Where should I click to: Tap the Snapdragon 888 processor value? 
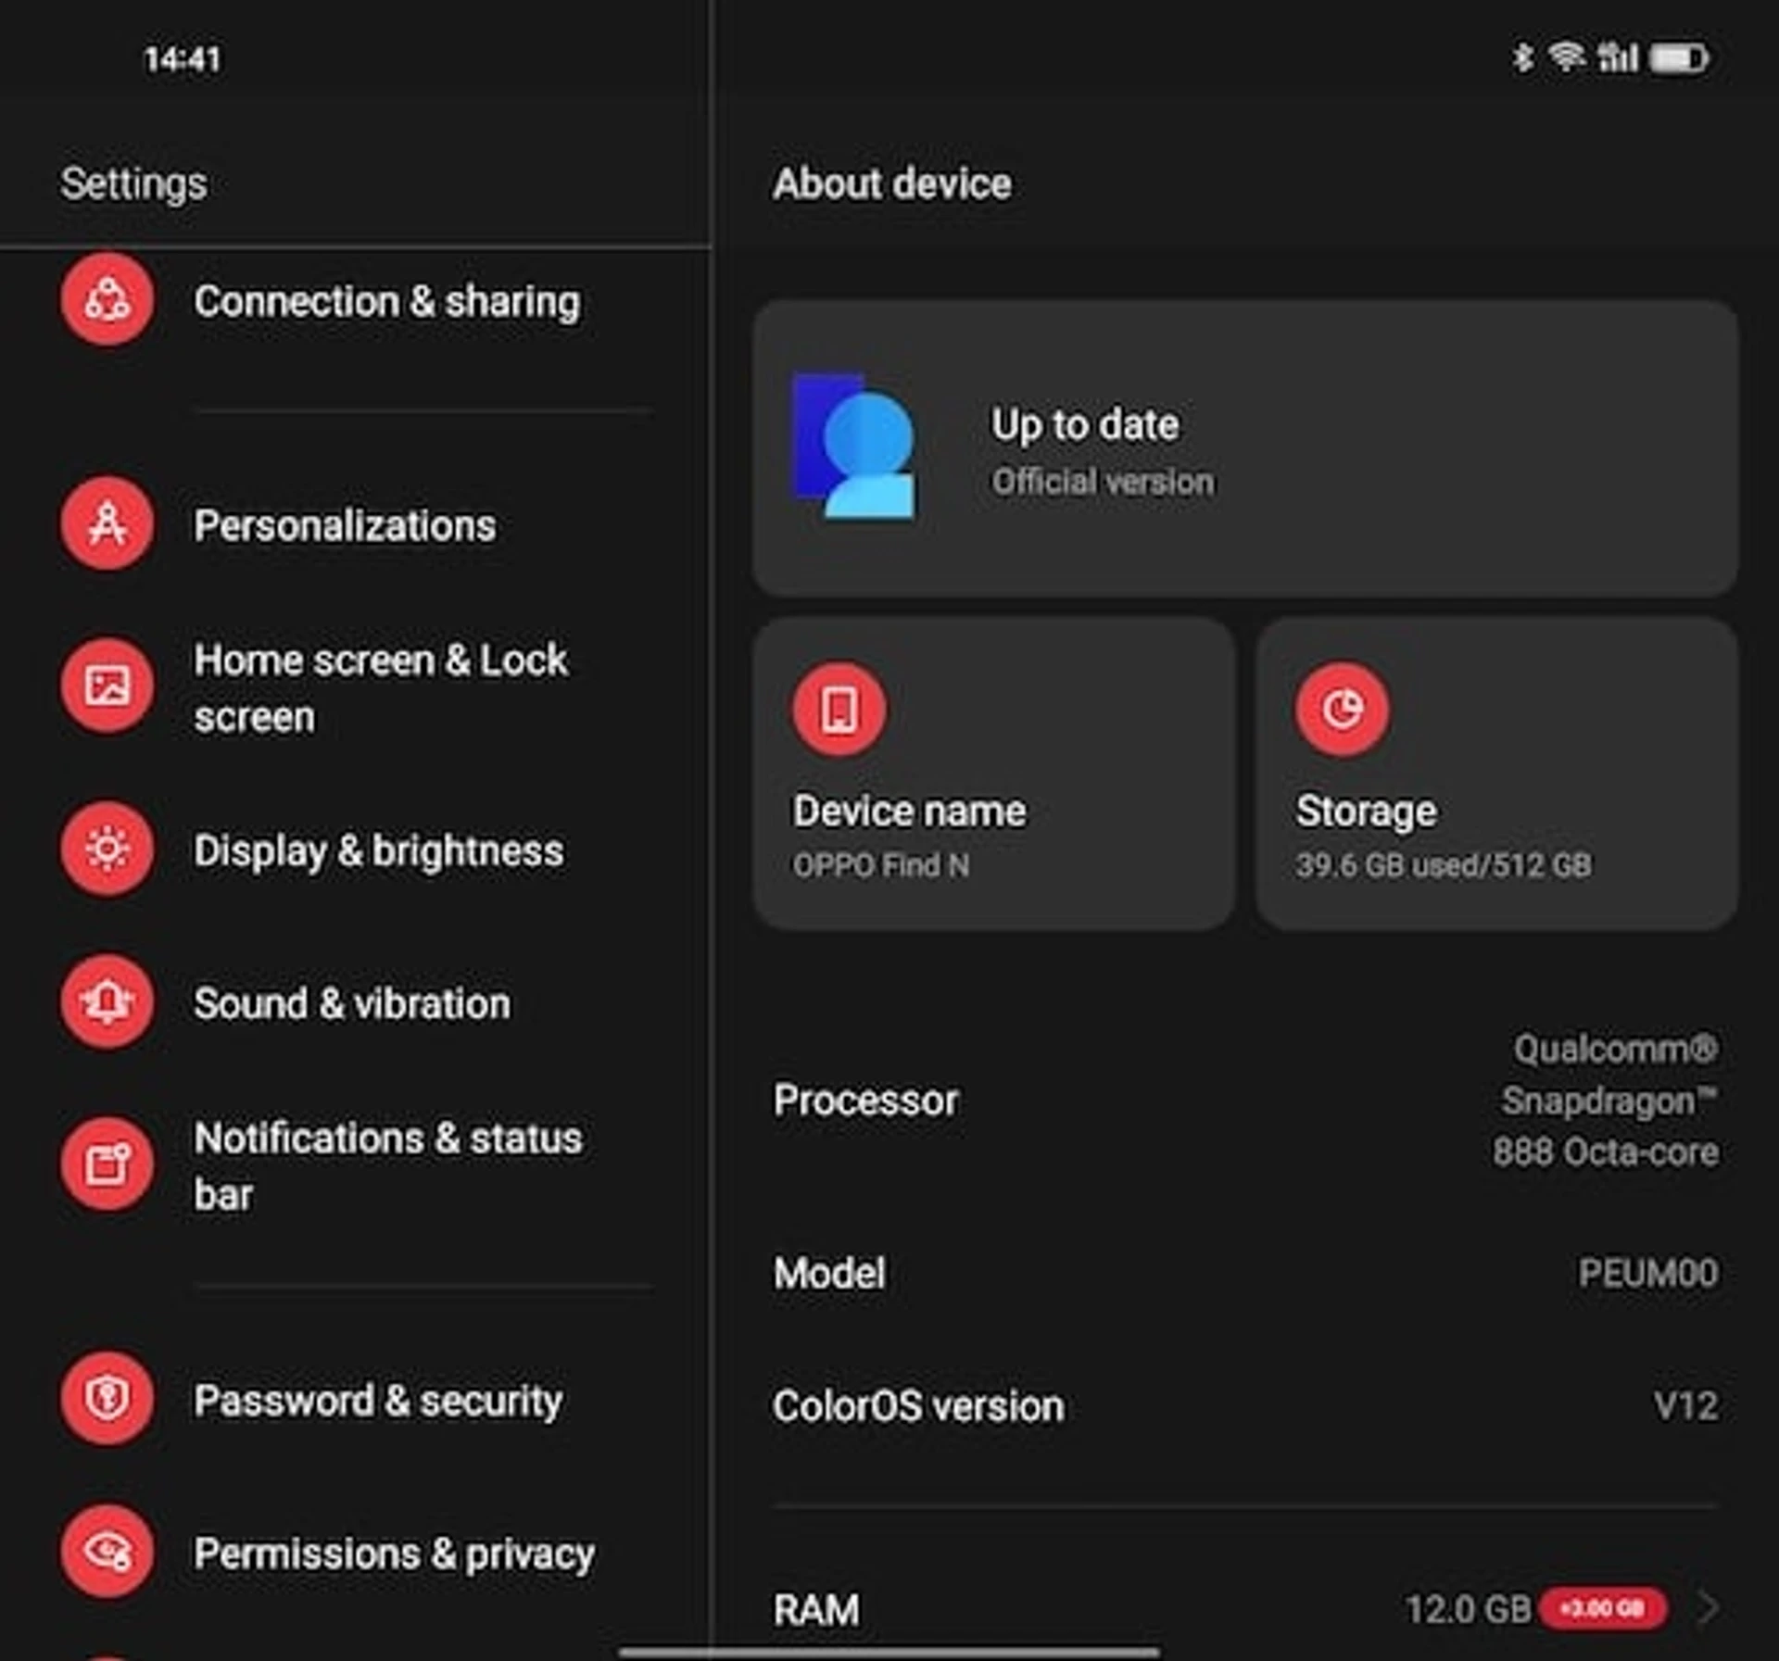point(1606,1101)
